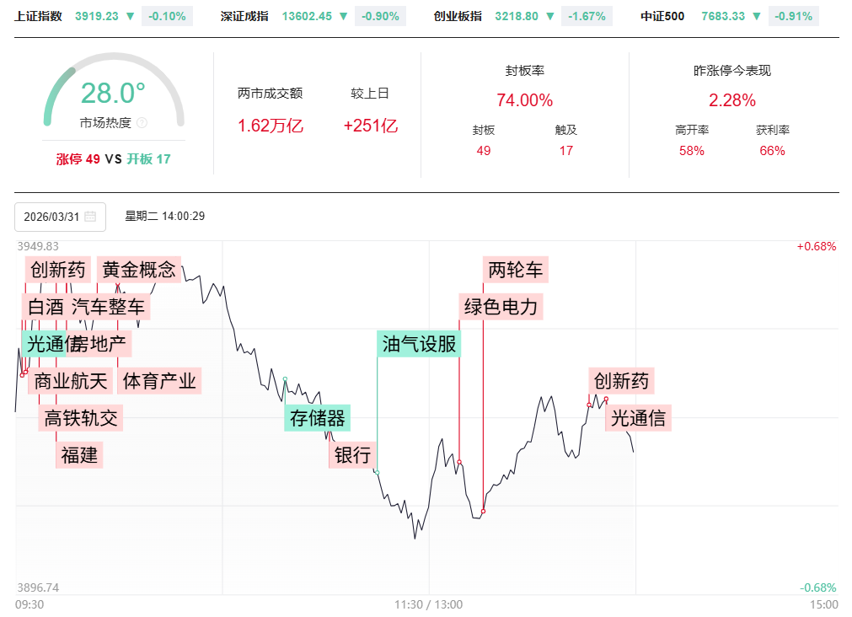Screen dimensions: 852x617
Task: Select the 油气设服 sector tag on chart
Action: (x=419, y=344)
